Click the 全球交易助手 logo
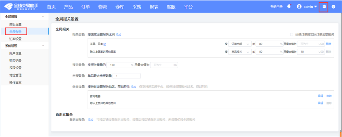The width and height of the screenshot is (342, 137). [x=21, y=7]
